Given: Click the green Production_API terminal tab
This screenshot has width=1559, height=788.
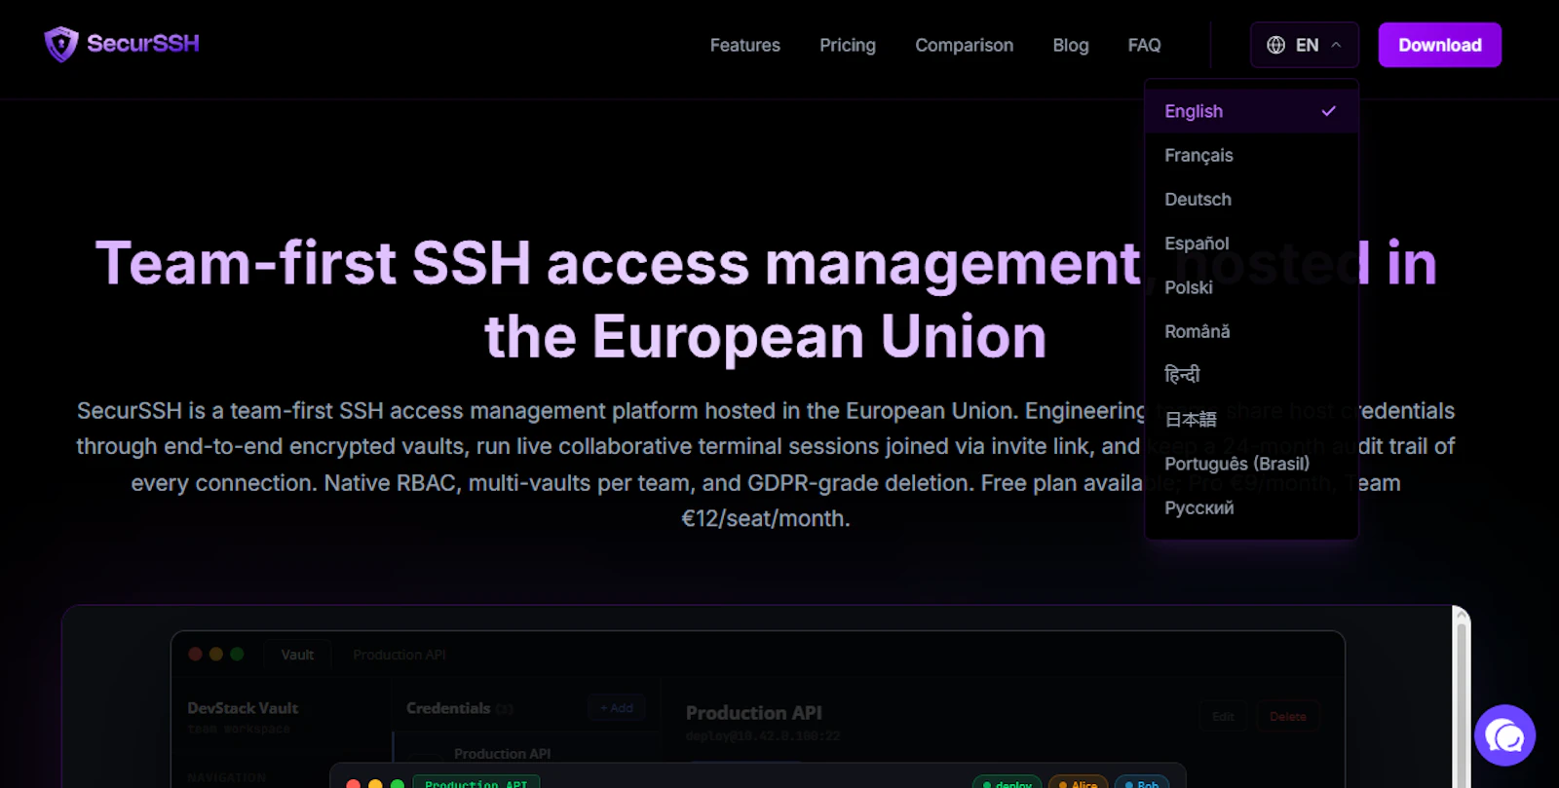Looking at the screenshot, I should 475,782.
